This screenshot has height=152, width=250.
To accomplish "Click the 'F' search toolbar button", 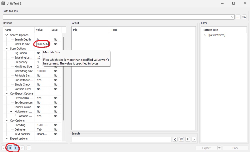I will tap(188, 139).
